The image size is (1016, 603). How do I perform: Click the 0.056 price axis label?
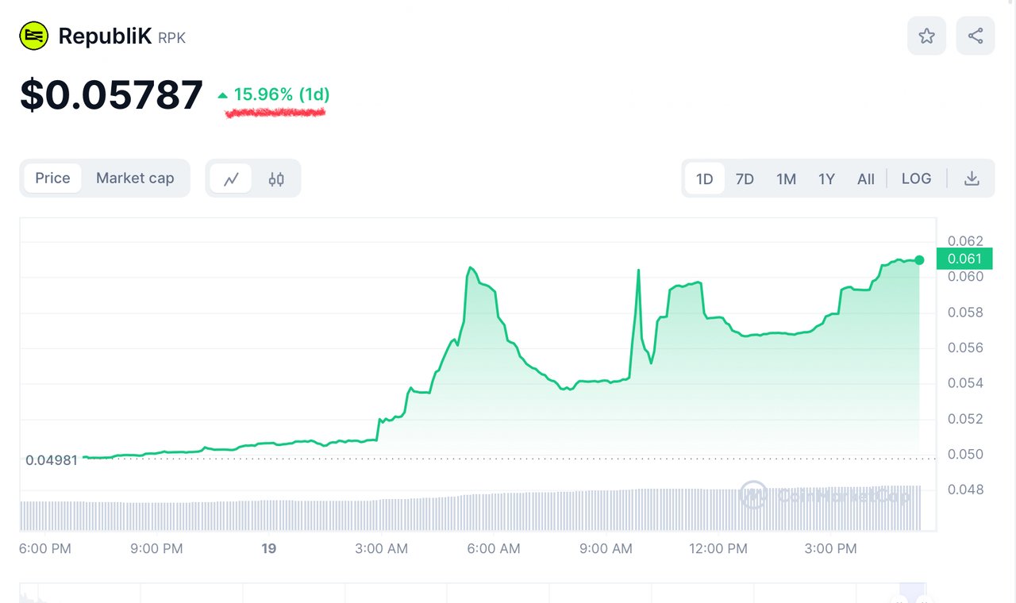(x=965, y=348)
